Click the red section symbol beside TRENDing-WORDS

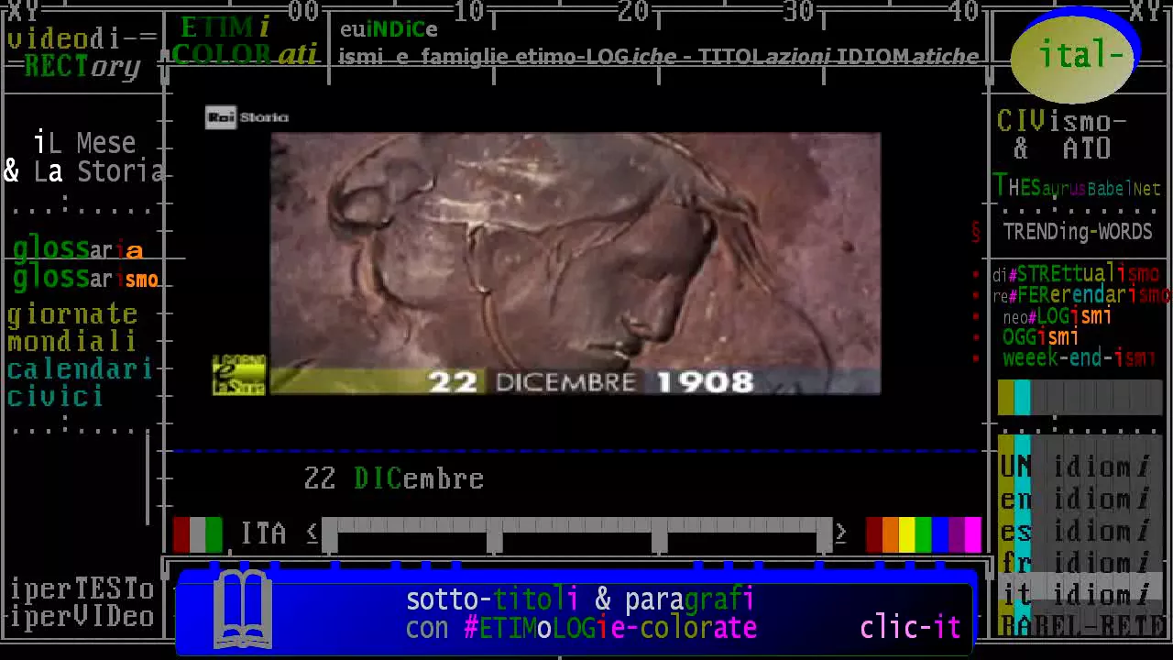point(976,232)
